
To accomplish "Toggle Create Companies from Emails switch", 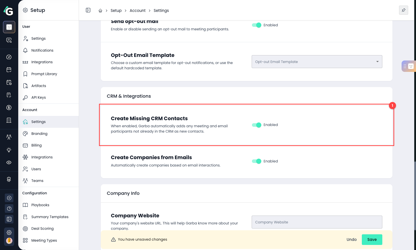I will point(256,161).
